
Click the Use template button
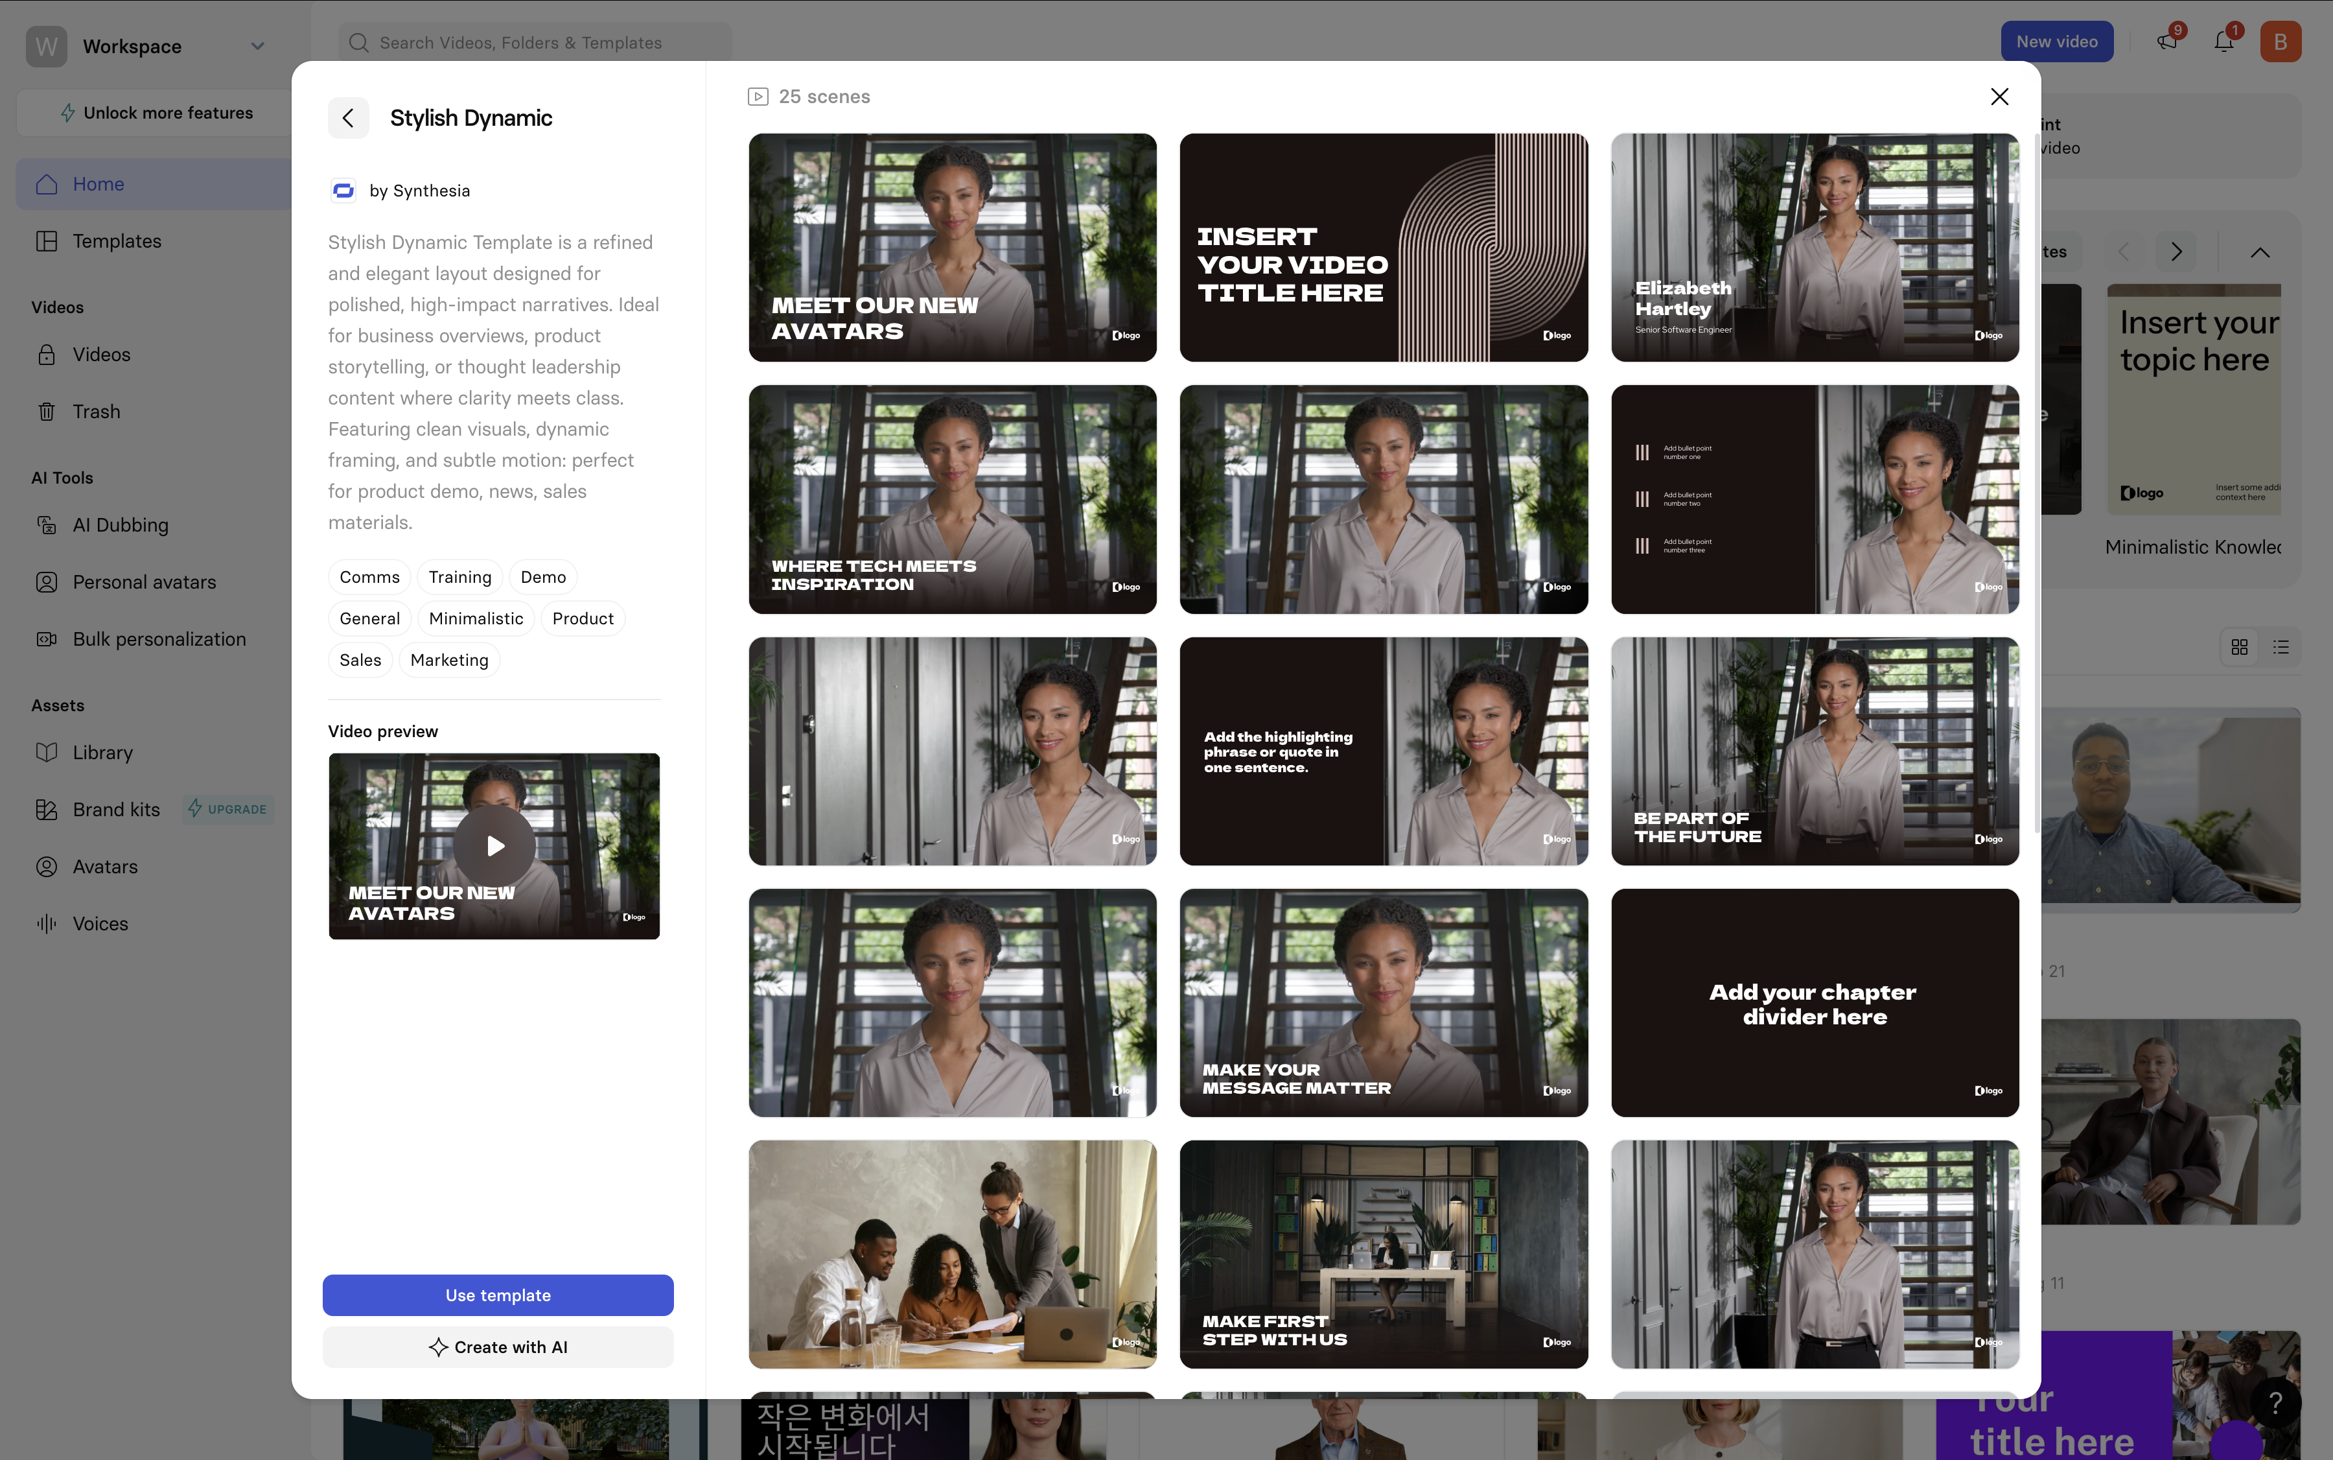498,1295
